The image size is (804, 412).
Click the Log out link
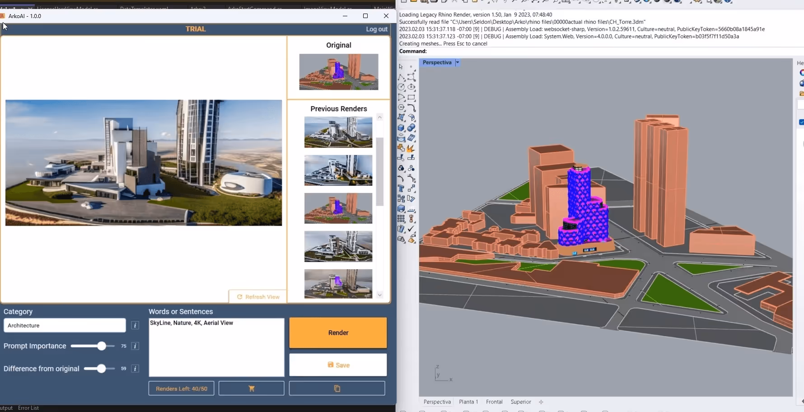pyautogui.click(x=377, y=29)
